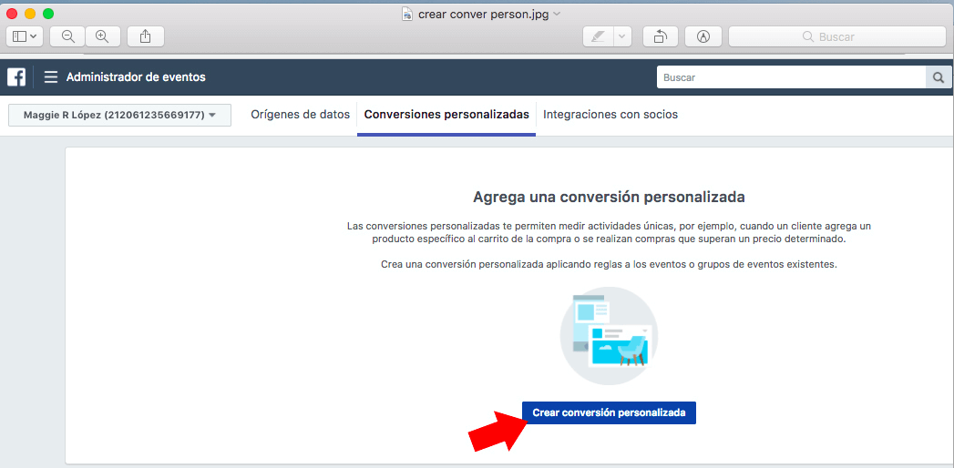Click the Facebook search magnifier button

[x=938, y=77]
